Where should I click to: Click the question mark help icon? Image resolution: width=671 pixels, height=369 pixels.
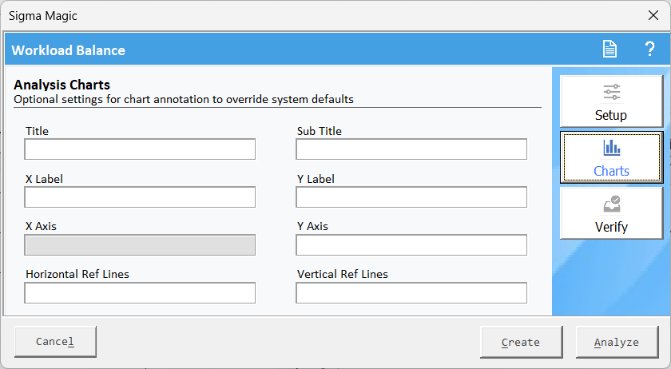coord(649,50)
